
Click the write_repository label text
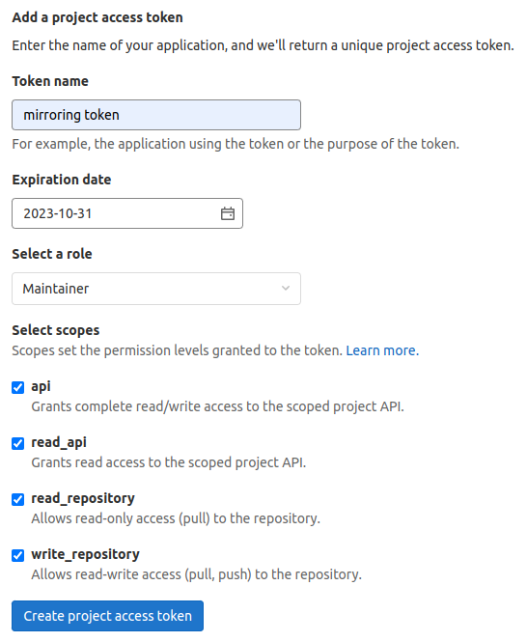click(86, 555)
